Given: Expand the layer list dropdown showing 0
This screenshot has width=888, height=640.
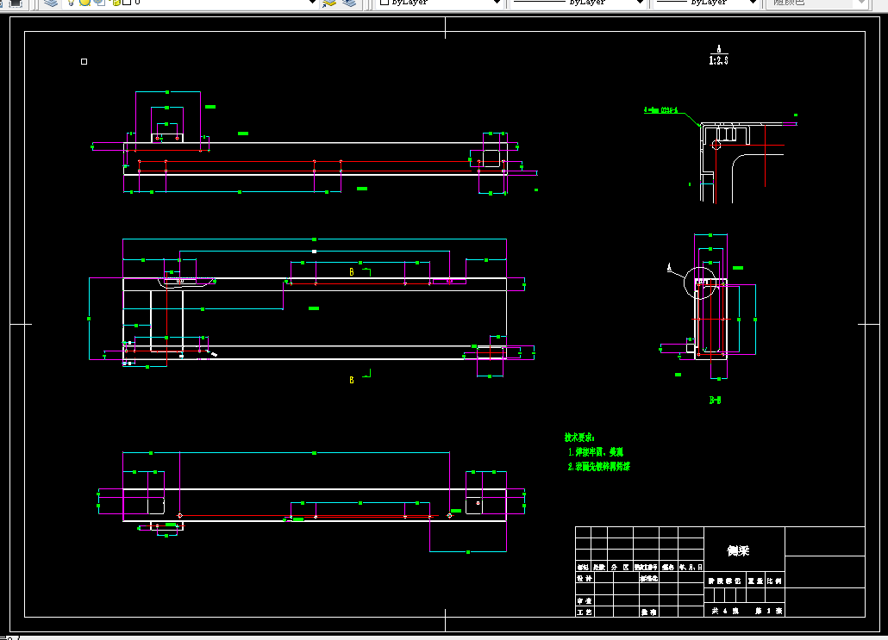Looking at the screenshot, I should [x=312, y=3].
